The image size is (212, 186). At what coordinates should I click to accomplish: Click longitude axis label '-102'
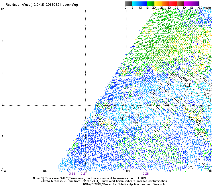click(44, 171)
